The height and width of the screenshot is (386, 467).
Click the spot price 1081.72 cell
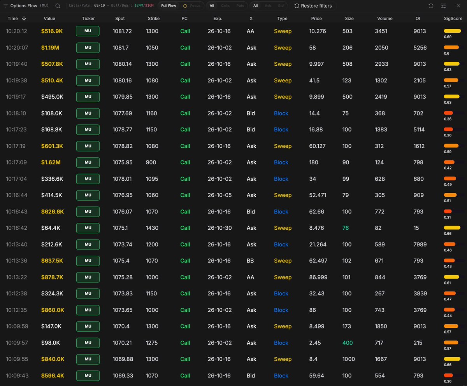coord(123,31)
